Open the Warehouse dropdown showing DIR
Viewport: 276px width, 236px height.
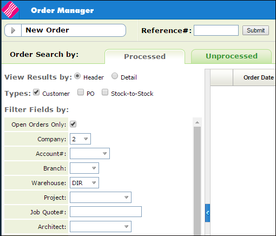click(84, 182)
